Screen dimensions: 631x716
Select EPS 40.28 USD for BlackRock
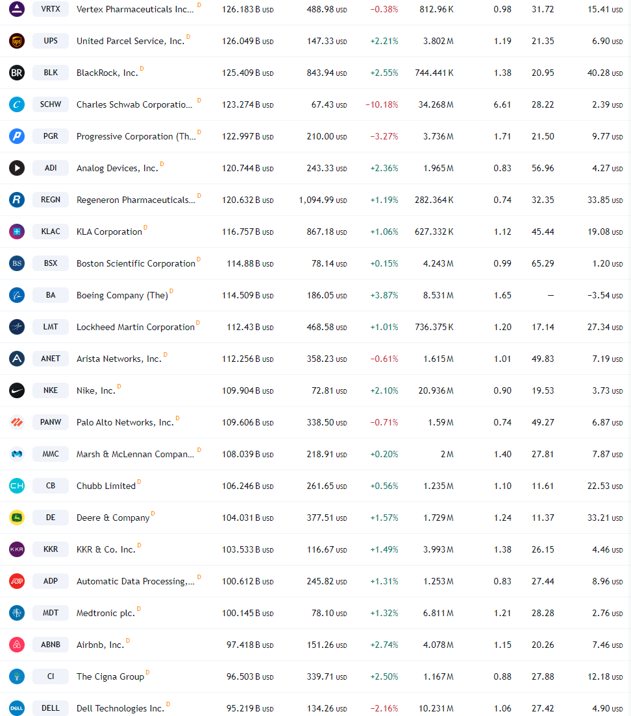click(x=605, y=73)
